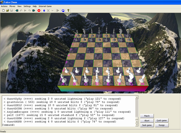Click the gray save disk icon
This screenshot has width=181, height=133.
coord(12,11)
